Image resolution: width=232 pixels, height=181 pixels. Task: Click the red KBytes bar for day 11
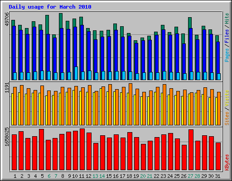(x=82, y=149)
